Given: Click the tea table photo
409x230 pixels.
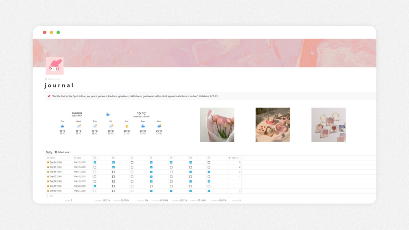Looking at the screenshot, I should [x=273, y=125].
